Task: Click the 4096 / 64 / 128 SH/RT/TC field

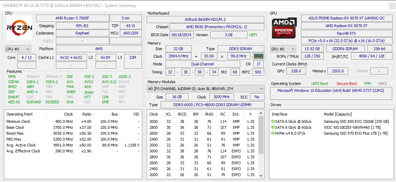Action: 372,56
